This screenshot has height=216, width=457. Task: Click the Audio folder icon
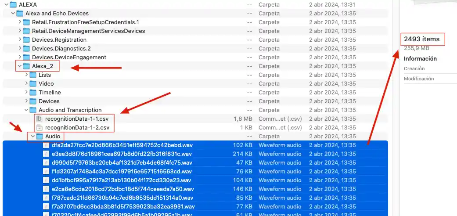pos(40,136)
